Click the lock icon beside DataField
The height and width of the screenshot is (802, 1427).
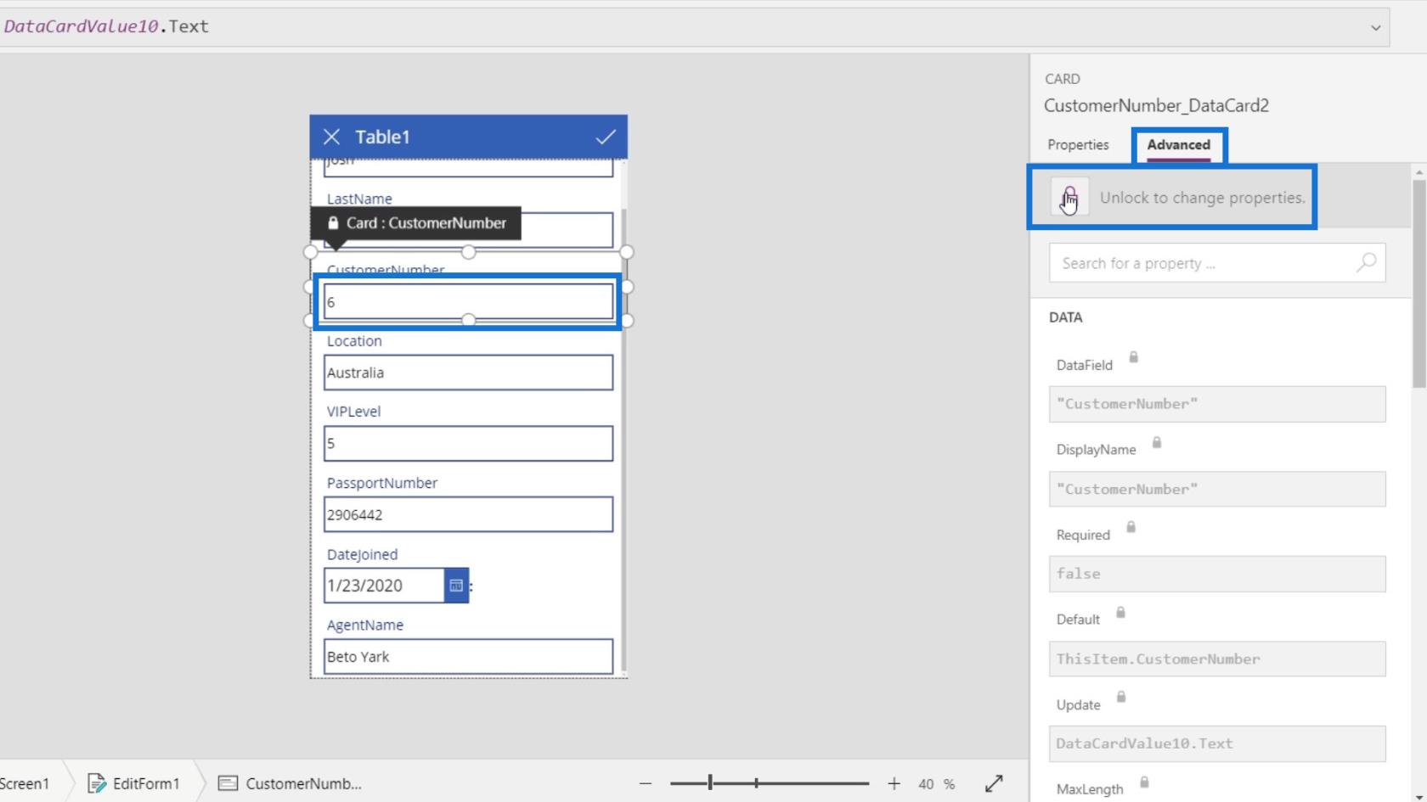point(1133,357)
